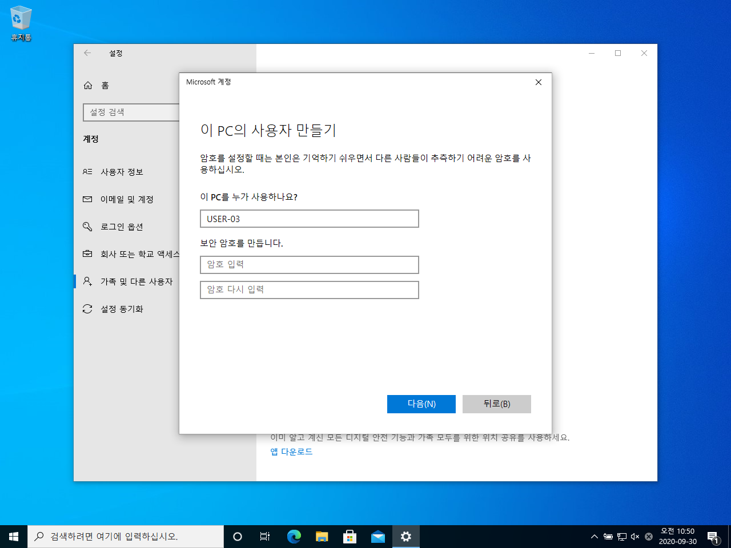
Task: Click the 설정 동기화 sync icon
Action: (87, 309)
